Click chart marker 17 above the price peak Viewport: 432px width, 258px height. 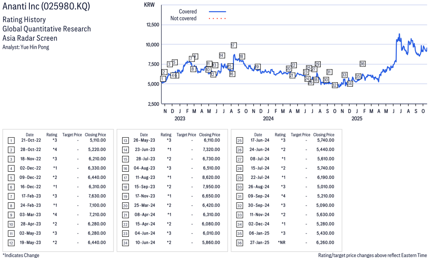pyautogui.click(x=233, y=45)
